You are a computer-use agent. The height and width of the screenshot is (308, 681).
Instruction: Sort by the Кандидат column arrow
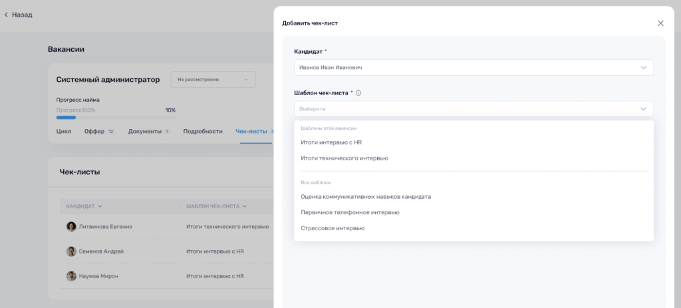pos(100,206)
